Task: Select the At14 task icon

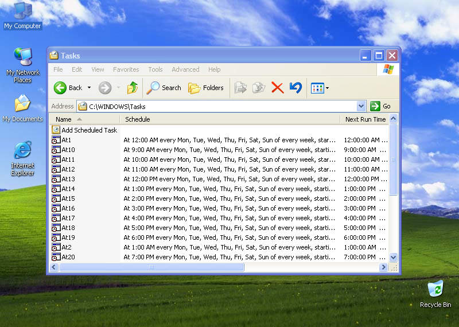Action: coord(56,189)
